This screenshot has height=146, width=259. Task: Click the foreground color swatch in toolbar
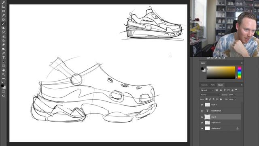point(2,86)
